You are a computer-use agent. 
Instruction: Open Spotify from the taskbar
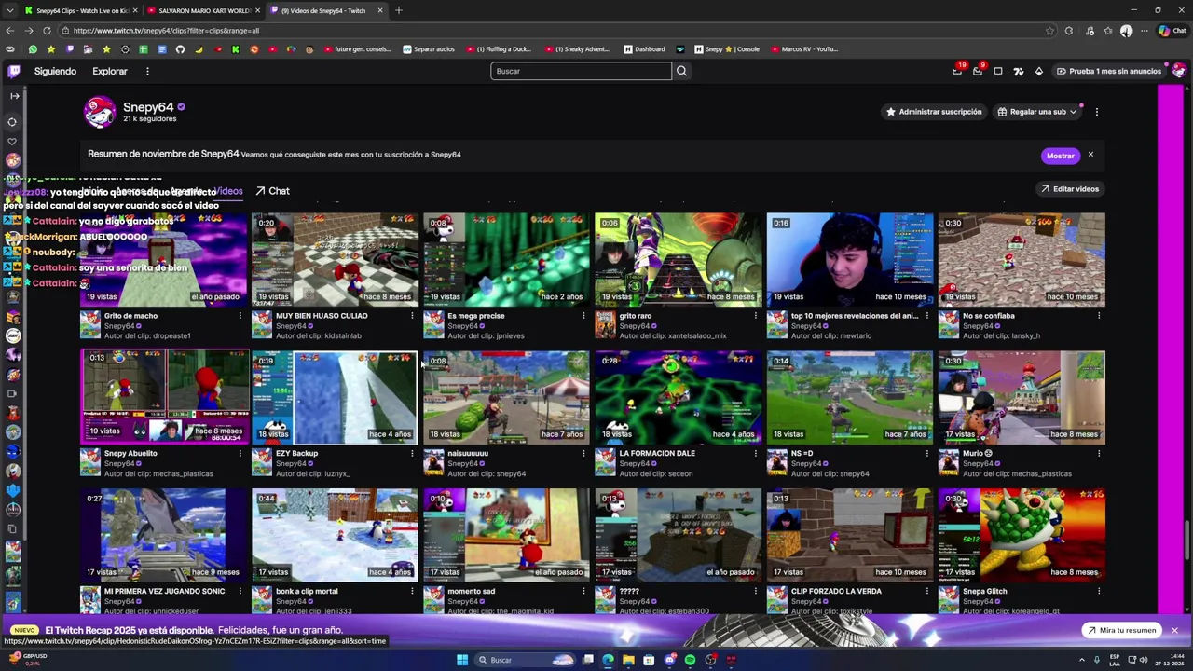(x=690, y=660)
